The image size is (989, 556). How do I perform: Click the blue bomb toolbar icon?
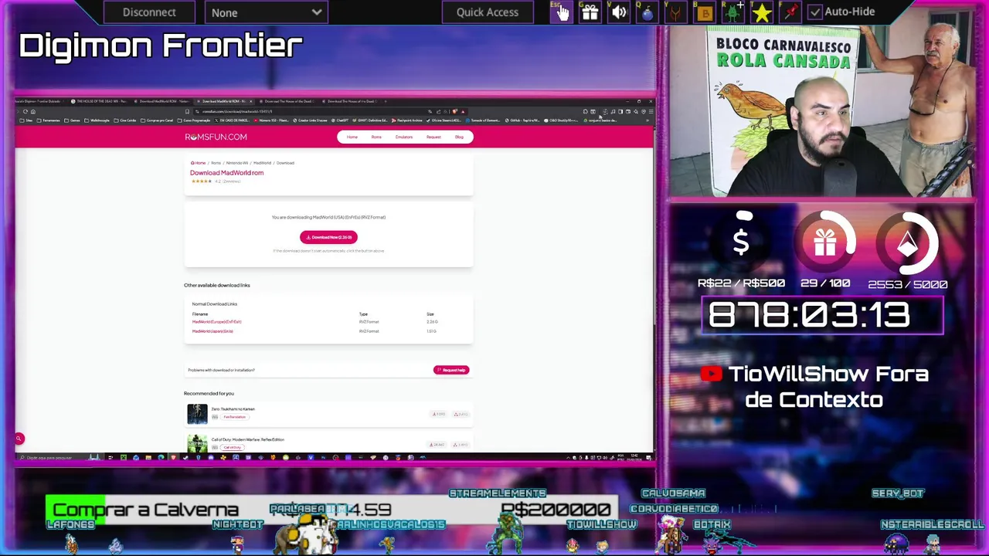(647, 12)
